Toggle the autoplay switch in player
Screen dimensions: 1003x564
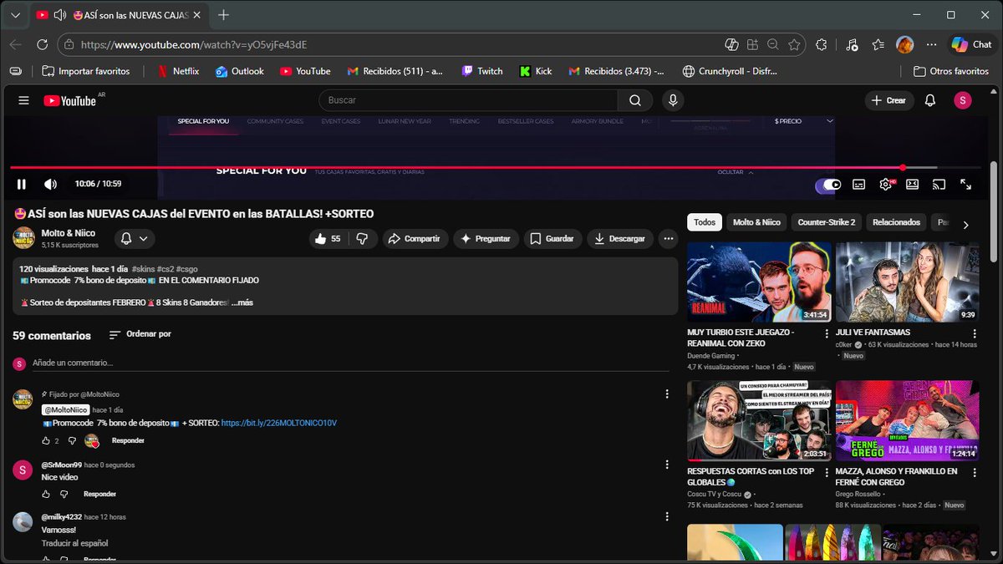click(829, 184)
